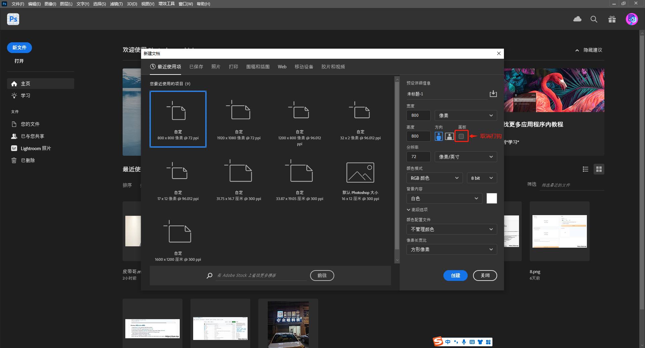Switch to landscape orientation icon
The width and height of the screenshot is (645, 348).
pyautogui.click(x=449, y=136)
